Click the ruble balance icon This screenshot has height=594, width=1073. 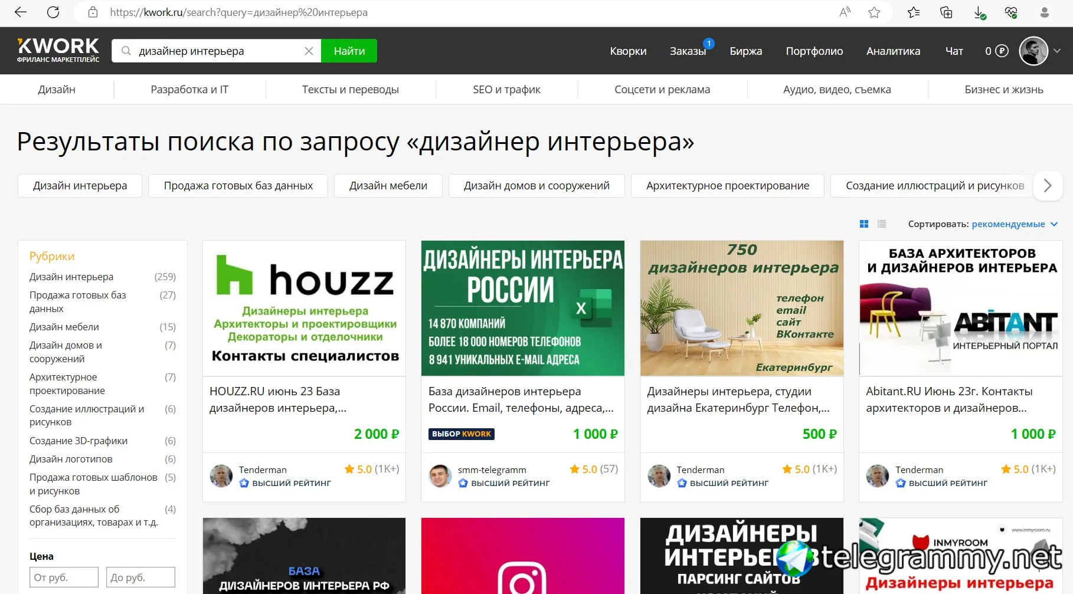pos(1002,51)
